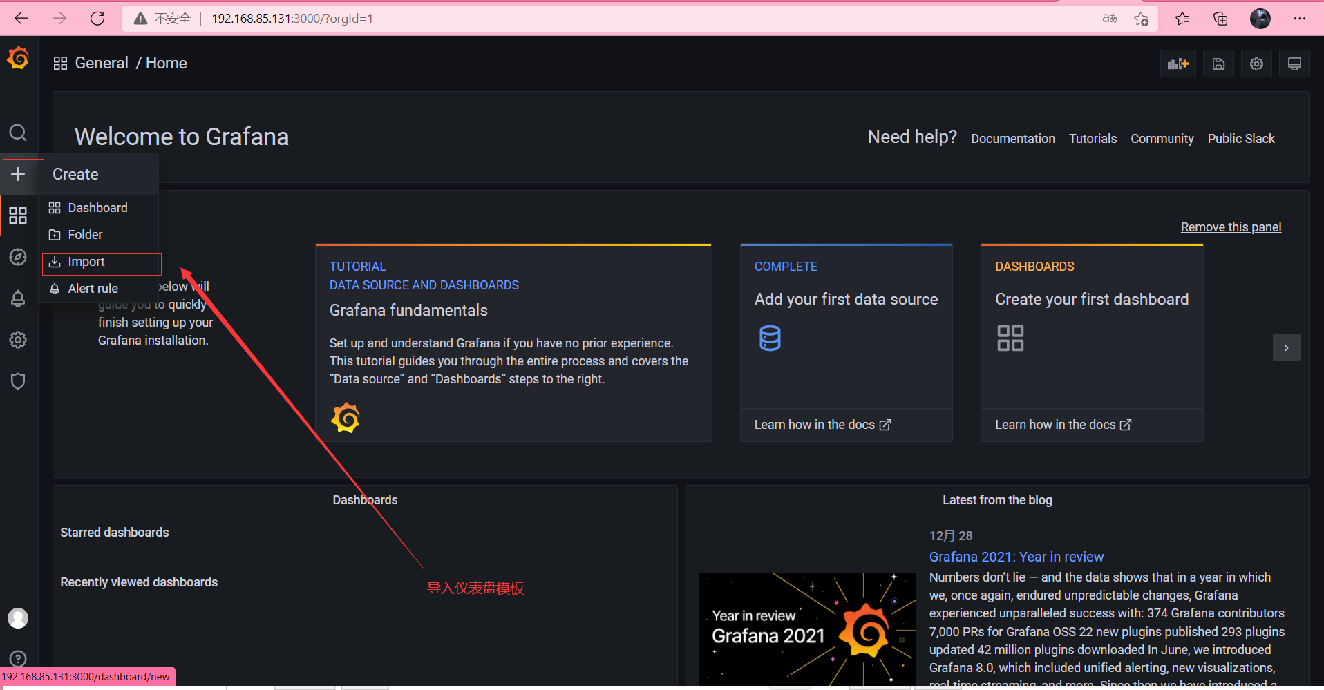Open browser favorites list icon
Viewport: 1324px width, 690px height.
(x=1182, y=19)
